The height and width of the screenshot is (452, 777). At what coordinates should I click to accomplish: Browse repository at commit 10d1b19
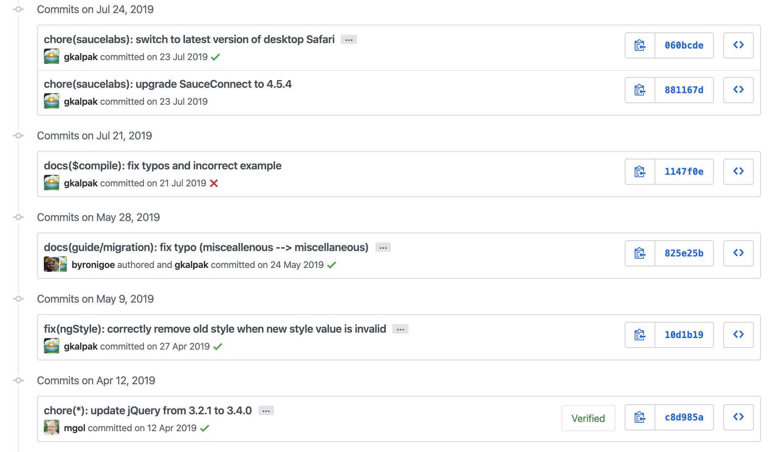click(738, 335)
